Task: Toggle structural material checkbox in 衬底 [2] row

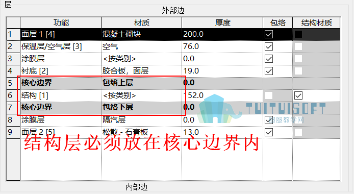Action: 298,71
